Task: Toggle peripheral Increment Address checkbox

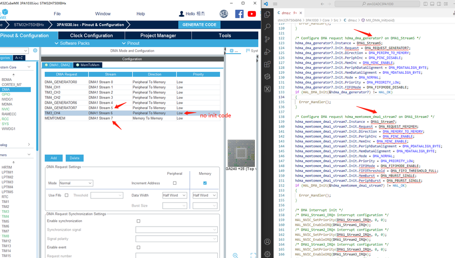Action: (x=175, y=183)
